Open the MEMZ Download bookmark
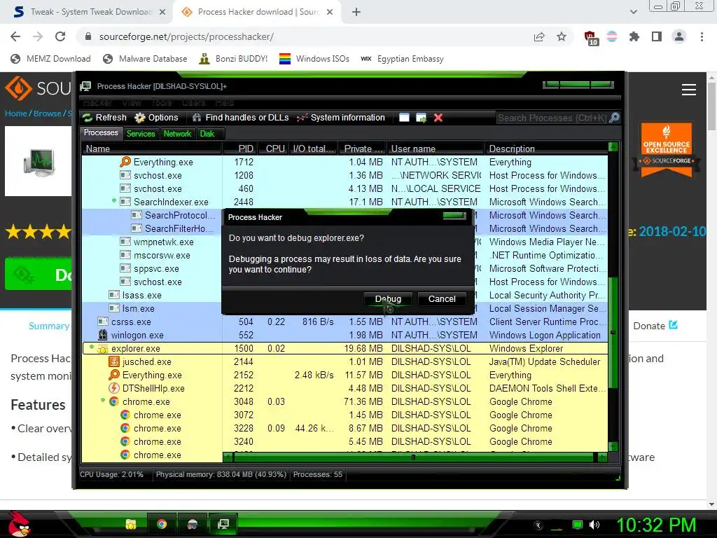 click(50, 59)
